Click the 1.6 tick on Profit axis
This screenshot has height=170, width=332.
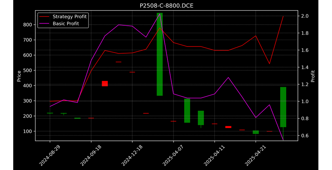point(304,50)
